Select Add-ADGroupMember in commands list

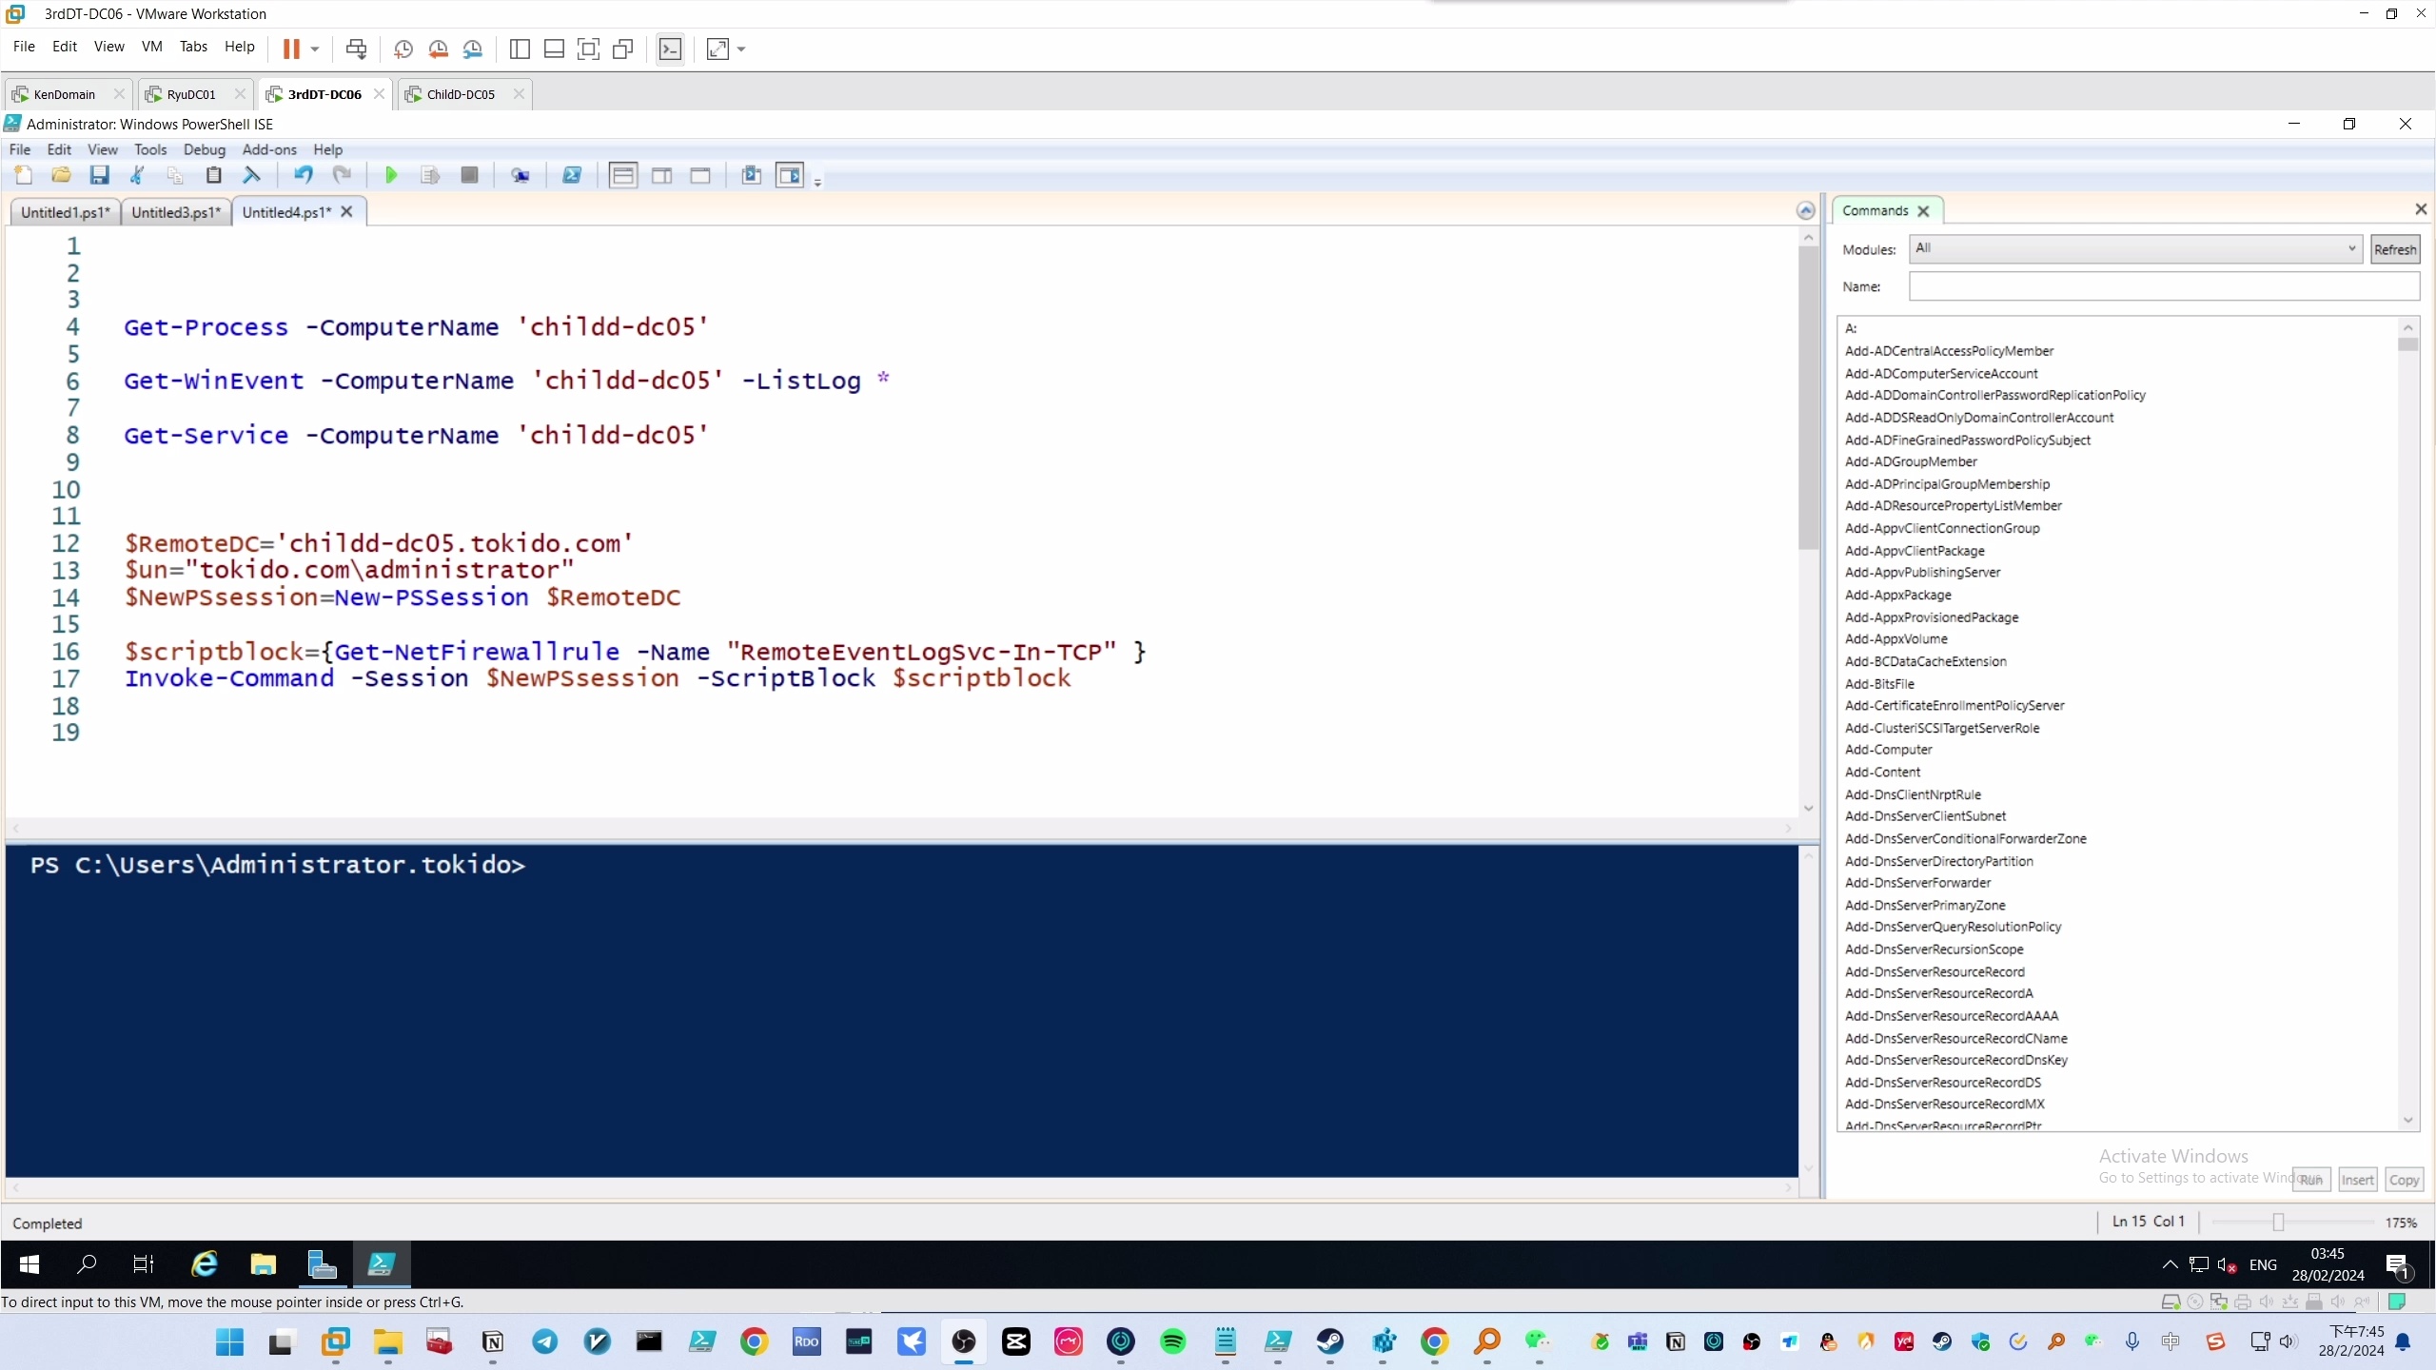(1910, 461)
